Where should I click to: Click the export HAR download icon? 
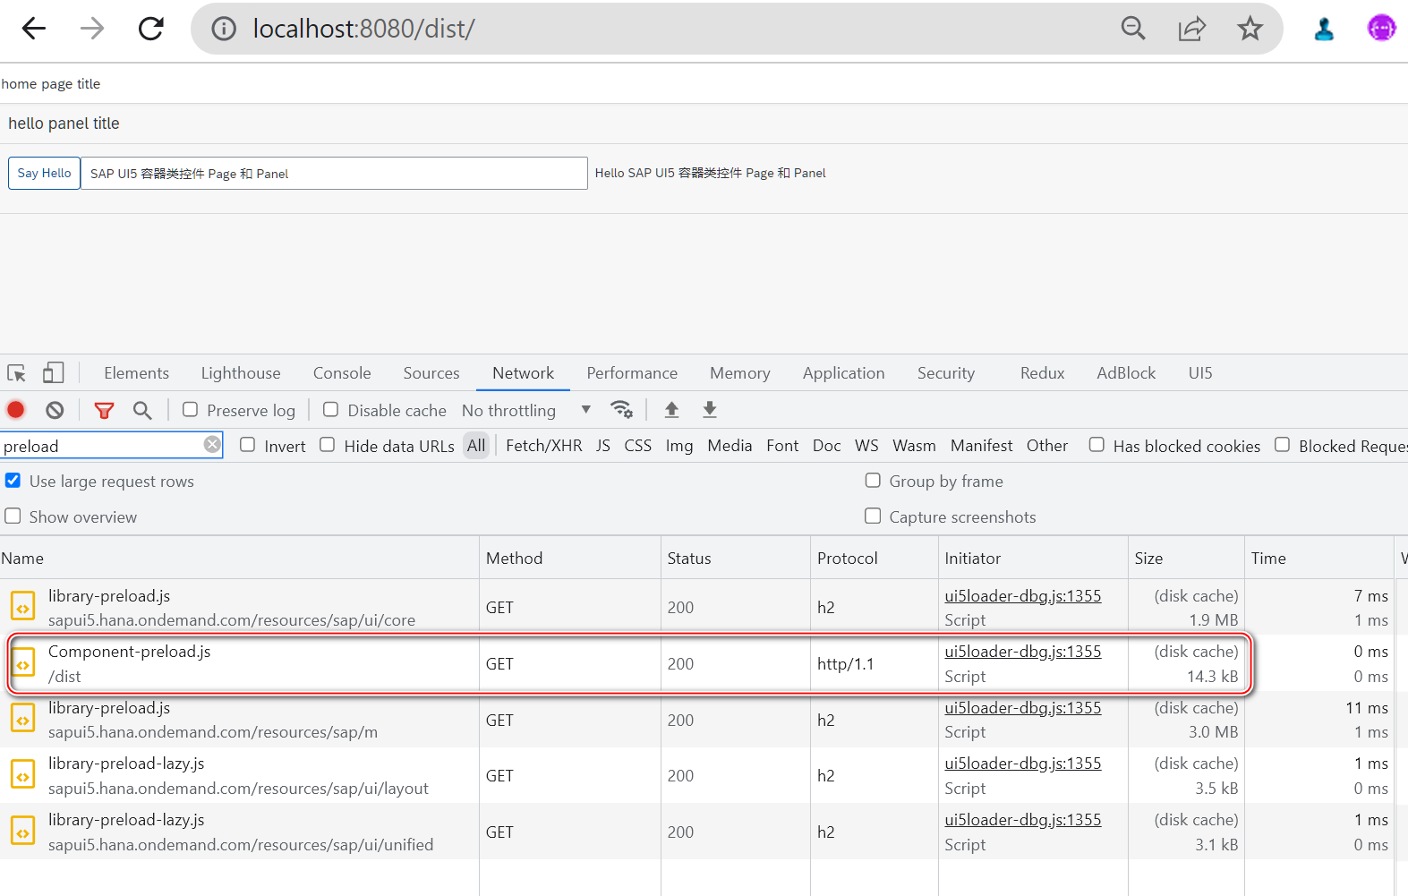[x=710, y=410]
